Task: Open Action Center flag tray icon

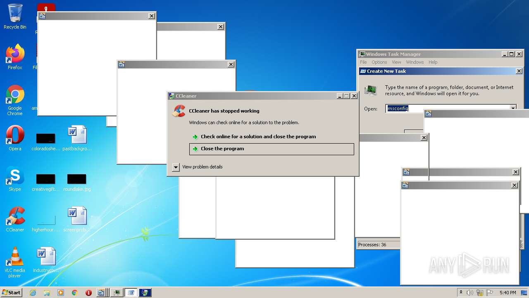Action: coord(489,293)
